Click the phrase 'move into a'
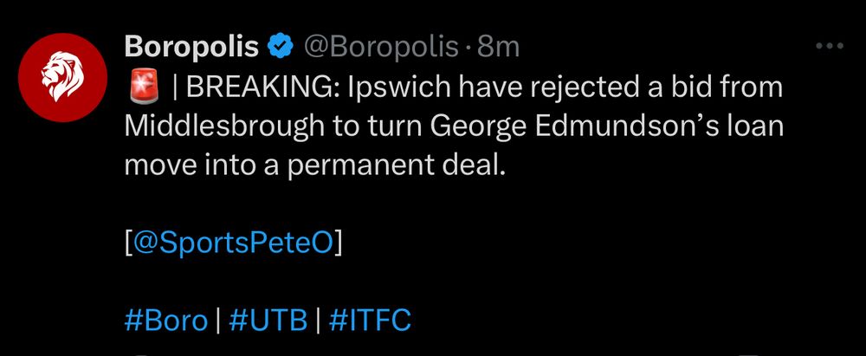Viewport: 866px width, 356px height. point(201,165)
